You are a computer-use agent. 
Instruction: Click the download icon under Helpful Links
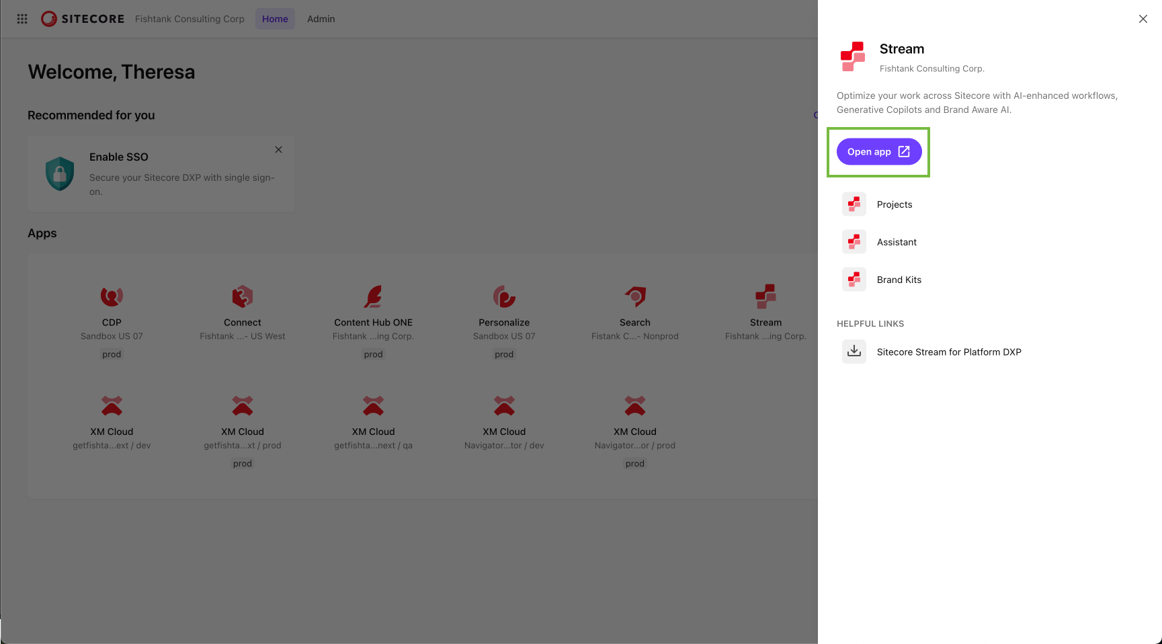pos(854,352)
